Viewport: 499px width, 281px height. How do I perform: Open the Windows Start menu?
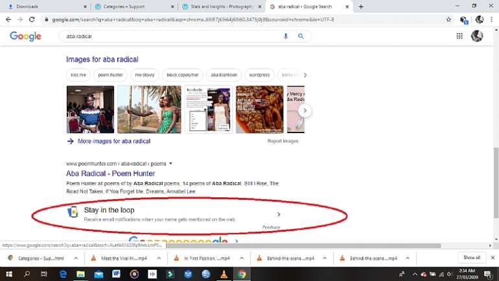pyautogui.click(x=9, y=274)
